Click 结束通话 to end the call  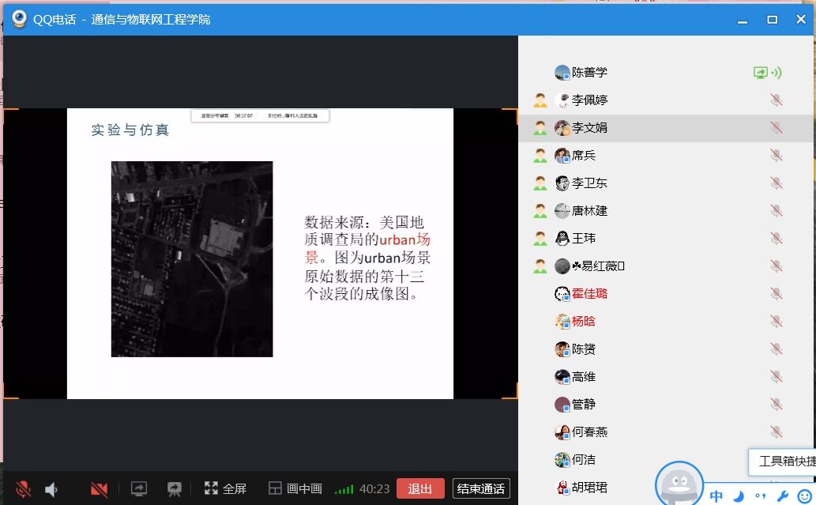coord(482,488)
